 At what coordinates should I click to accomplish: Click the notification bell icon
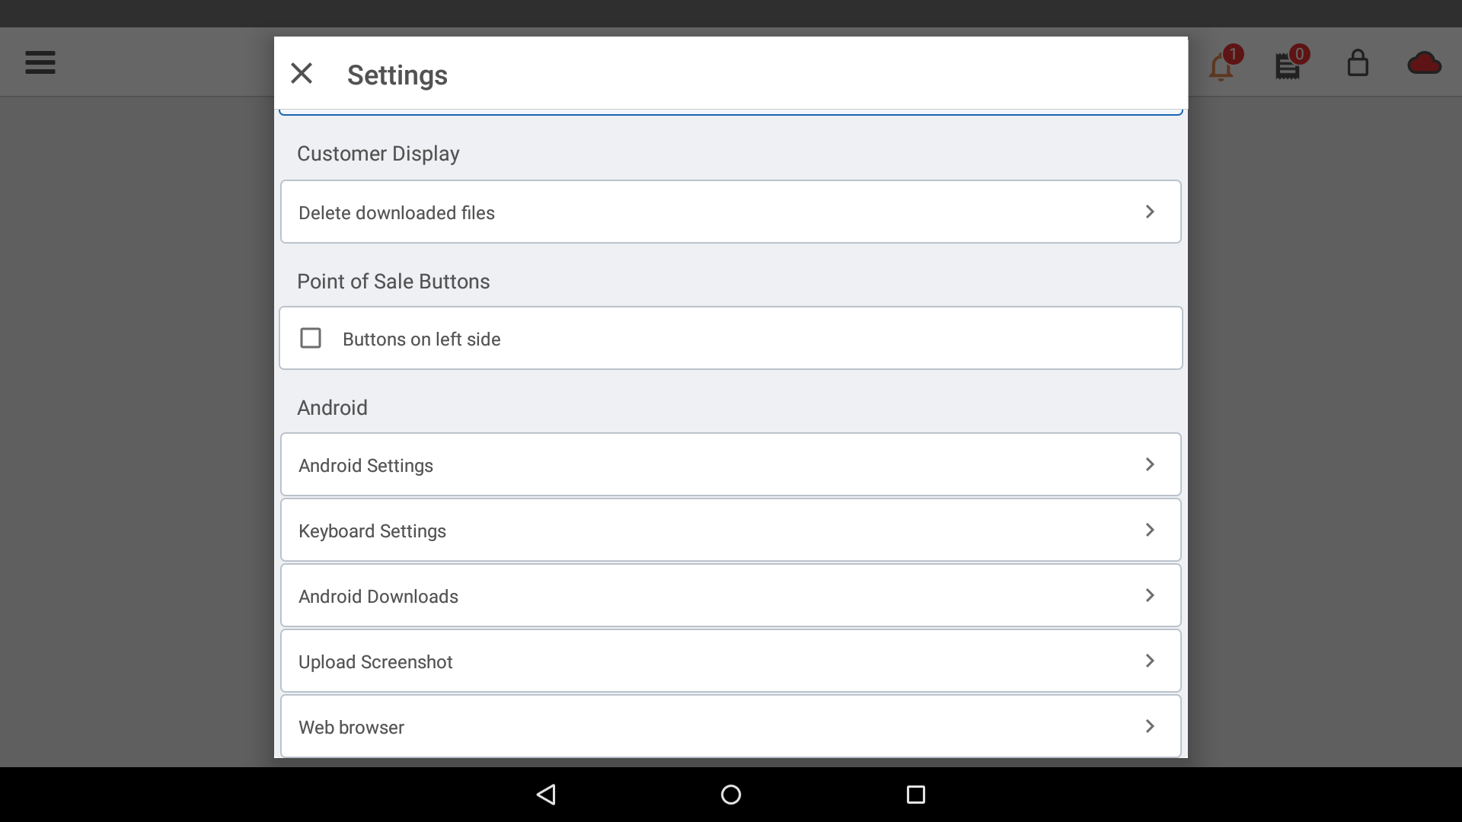pyautogui.click(x=1220, y=62)
